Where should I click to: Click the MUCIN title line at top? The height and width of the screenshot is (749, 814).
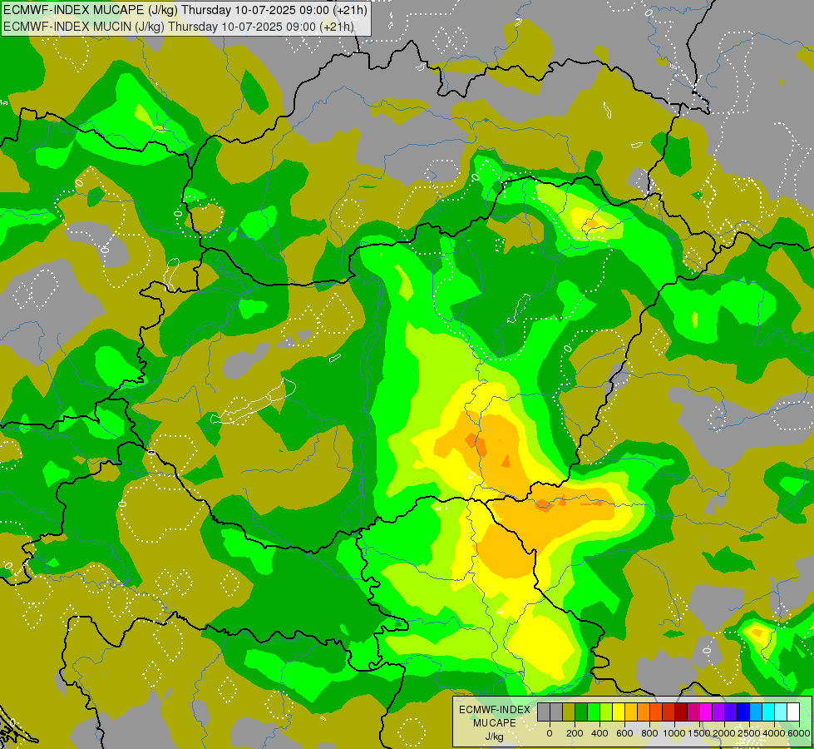179,26
